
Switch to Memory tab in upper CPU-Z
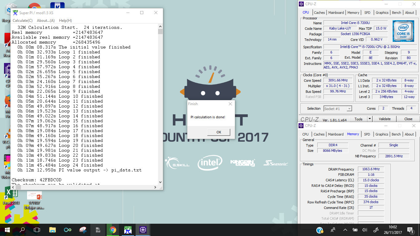tap(353, 13)
